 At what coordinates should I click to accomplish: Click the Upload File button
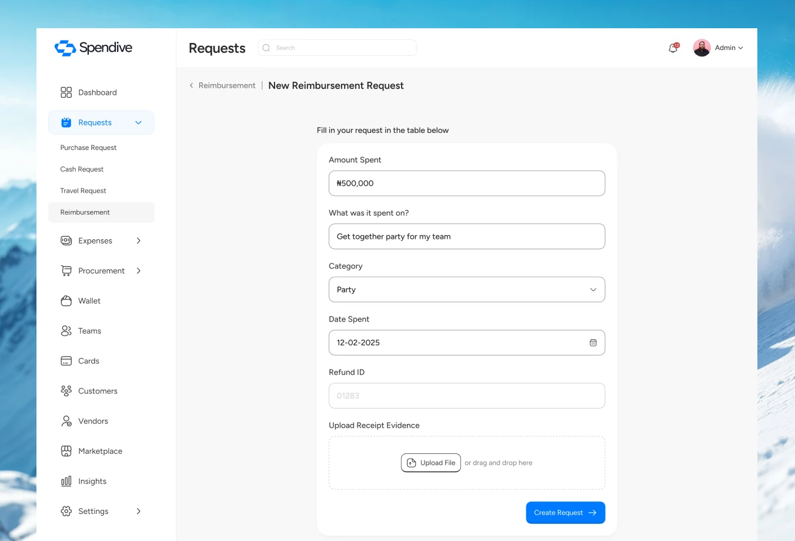pyautogui.click(x=431, y=463)
